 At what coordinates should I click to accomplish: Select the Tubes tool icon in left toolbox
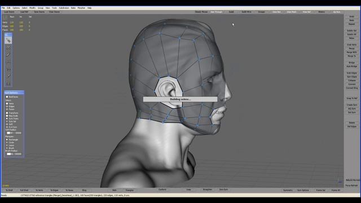(8, 69)
